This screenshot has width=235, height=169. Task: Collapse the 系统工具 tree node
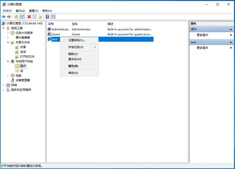(x=3, y=28)
